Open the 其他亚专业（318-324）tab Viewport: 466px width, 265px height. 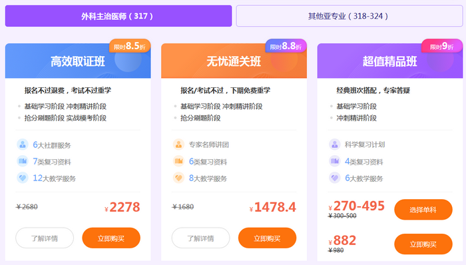(x=349, y=16)
